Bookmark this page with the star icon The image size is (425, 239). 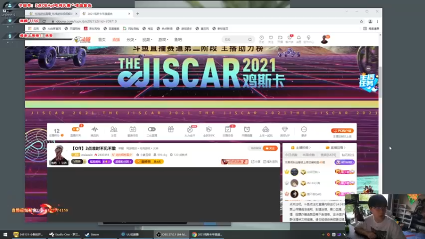pyautogui.click(x=361, y=21)
